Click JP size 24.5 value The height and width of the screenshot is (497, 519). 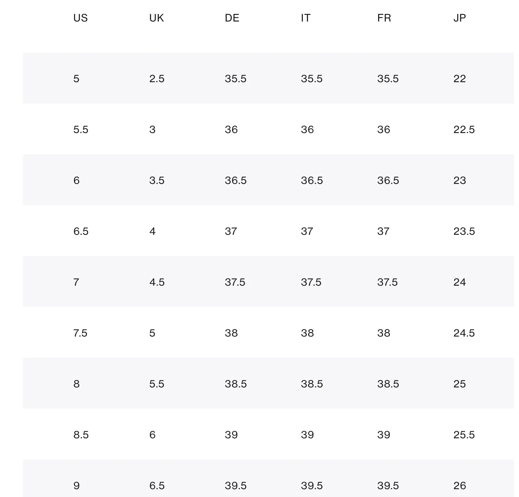coord(464,333)
